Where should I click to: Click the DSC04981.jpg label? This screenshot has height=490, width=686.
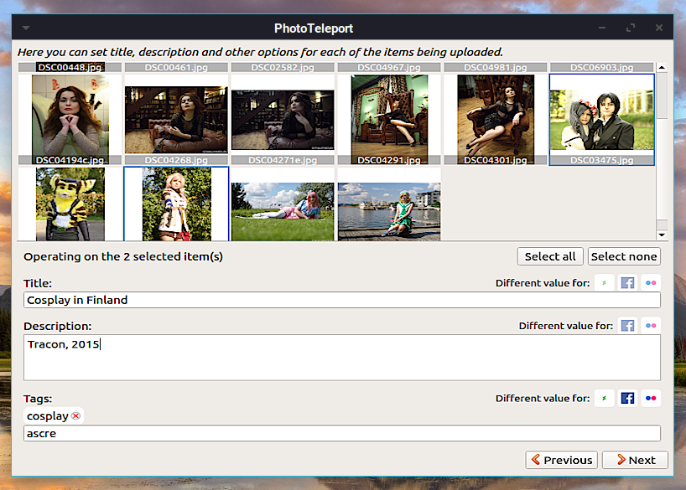496,67
